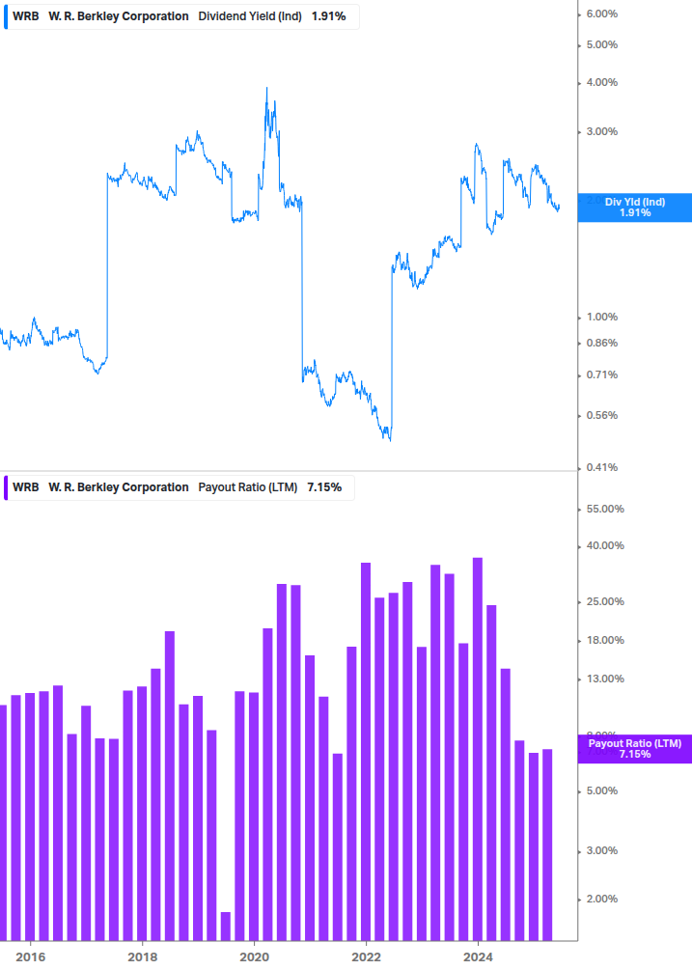Click the 1.00% yield axis label

pos(601,317)
